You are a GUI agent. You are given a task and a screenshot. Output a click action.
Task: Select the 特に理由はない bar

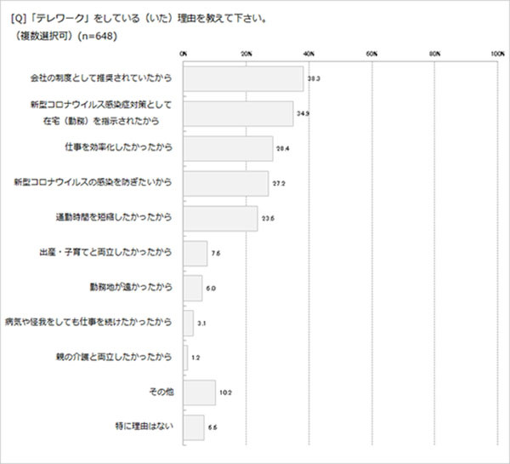click(194, 427)
